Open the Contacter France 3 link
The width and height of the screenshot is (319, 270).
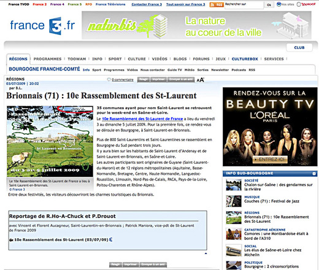[147, 4]
